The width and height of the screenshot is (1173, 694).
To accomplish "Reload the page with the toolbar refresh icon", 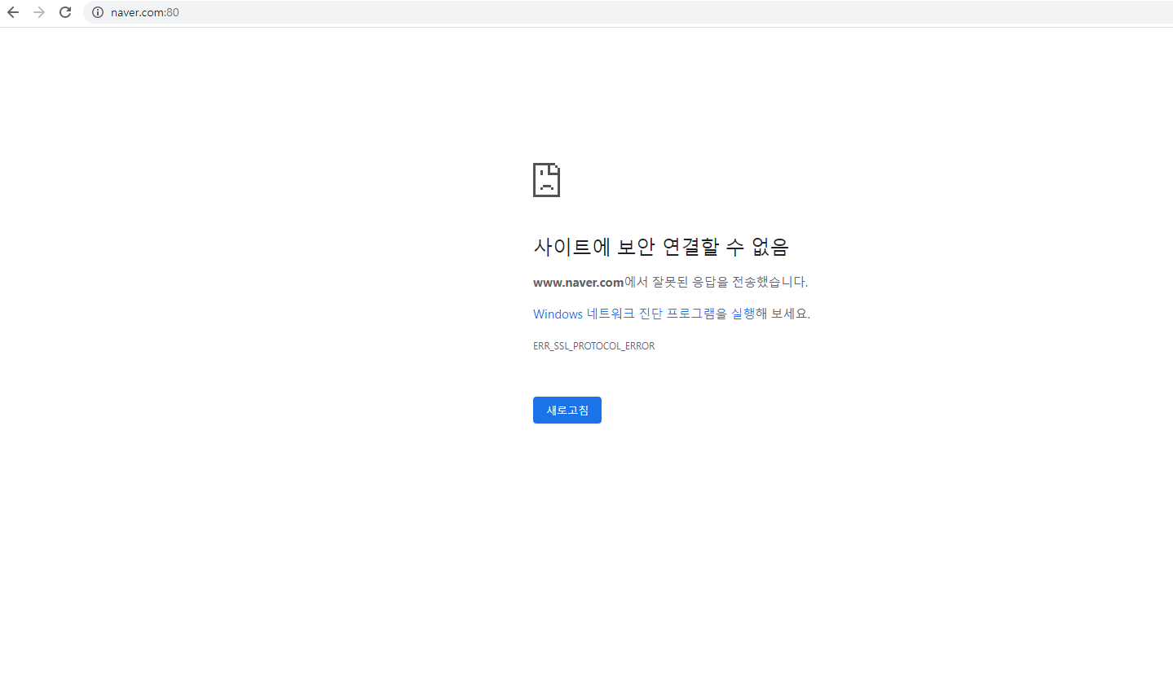I will [65, 12].
